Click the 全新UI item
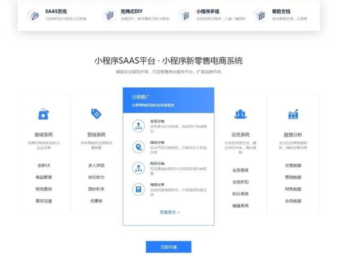 point(44,165)
